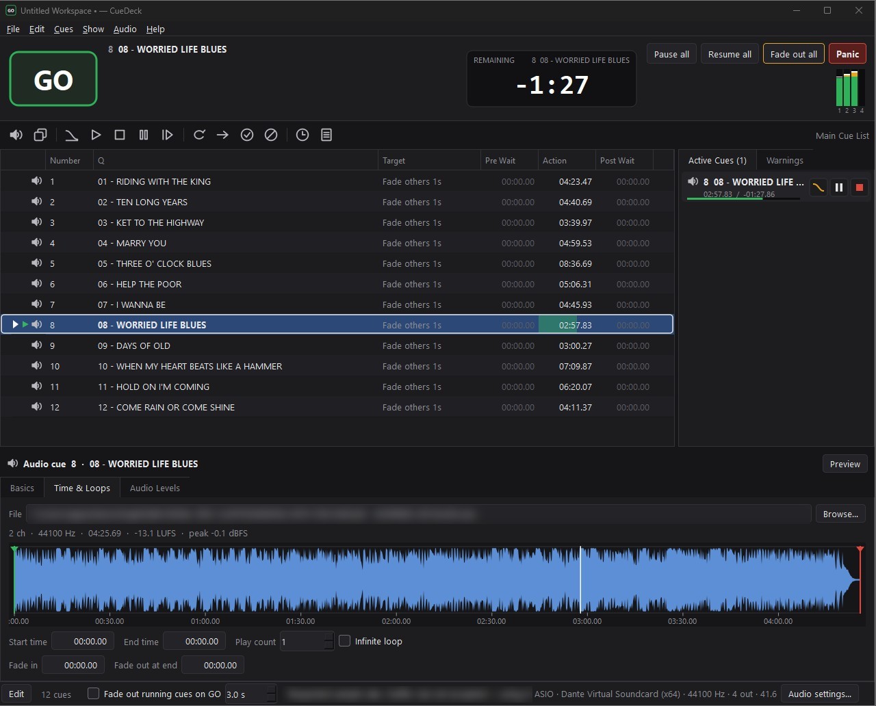Open the Audio menu
876x706 pixels.
pos(125,29)
